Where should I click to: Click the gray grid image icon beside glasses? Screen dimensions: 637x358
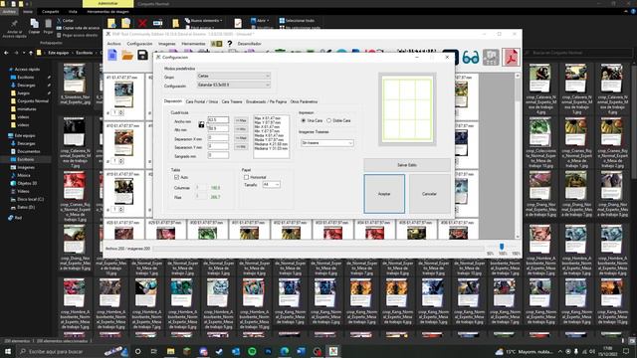pos(491,58)
